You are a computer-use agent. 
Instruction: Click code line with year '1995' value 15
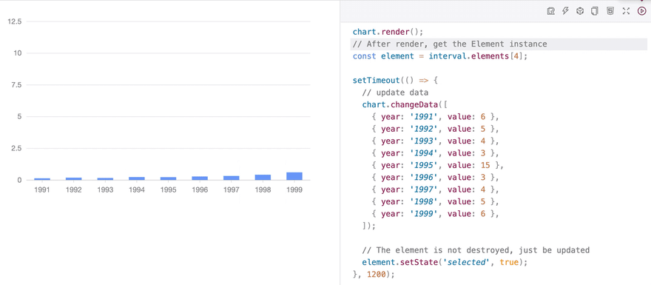(x=438, y=165)
